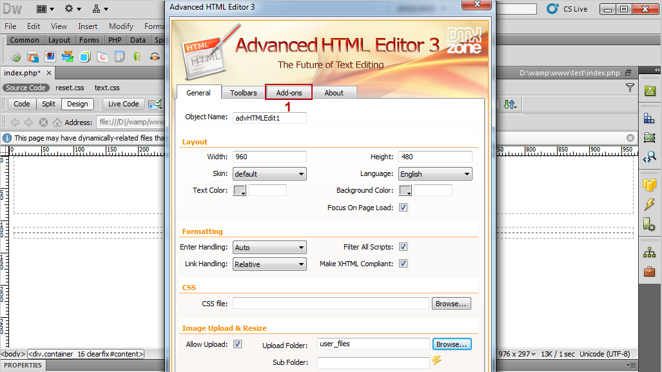Click the CS Live icon

[552, 8]
